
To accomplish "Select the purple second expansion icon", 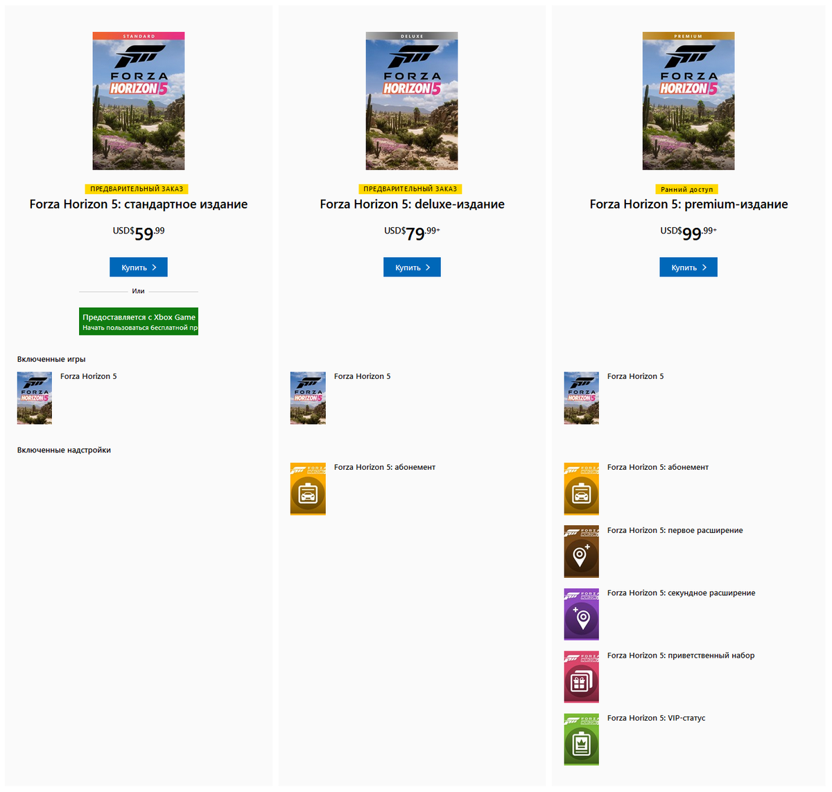I will 581,615.
